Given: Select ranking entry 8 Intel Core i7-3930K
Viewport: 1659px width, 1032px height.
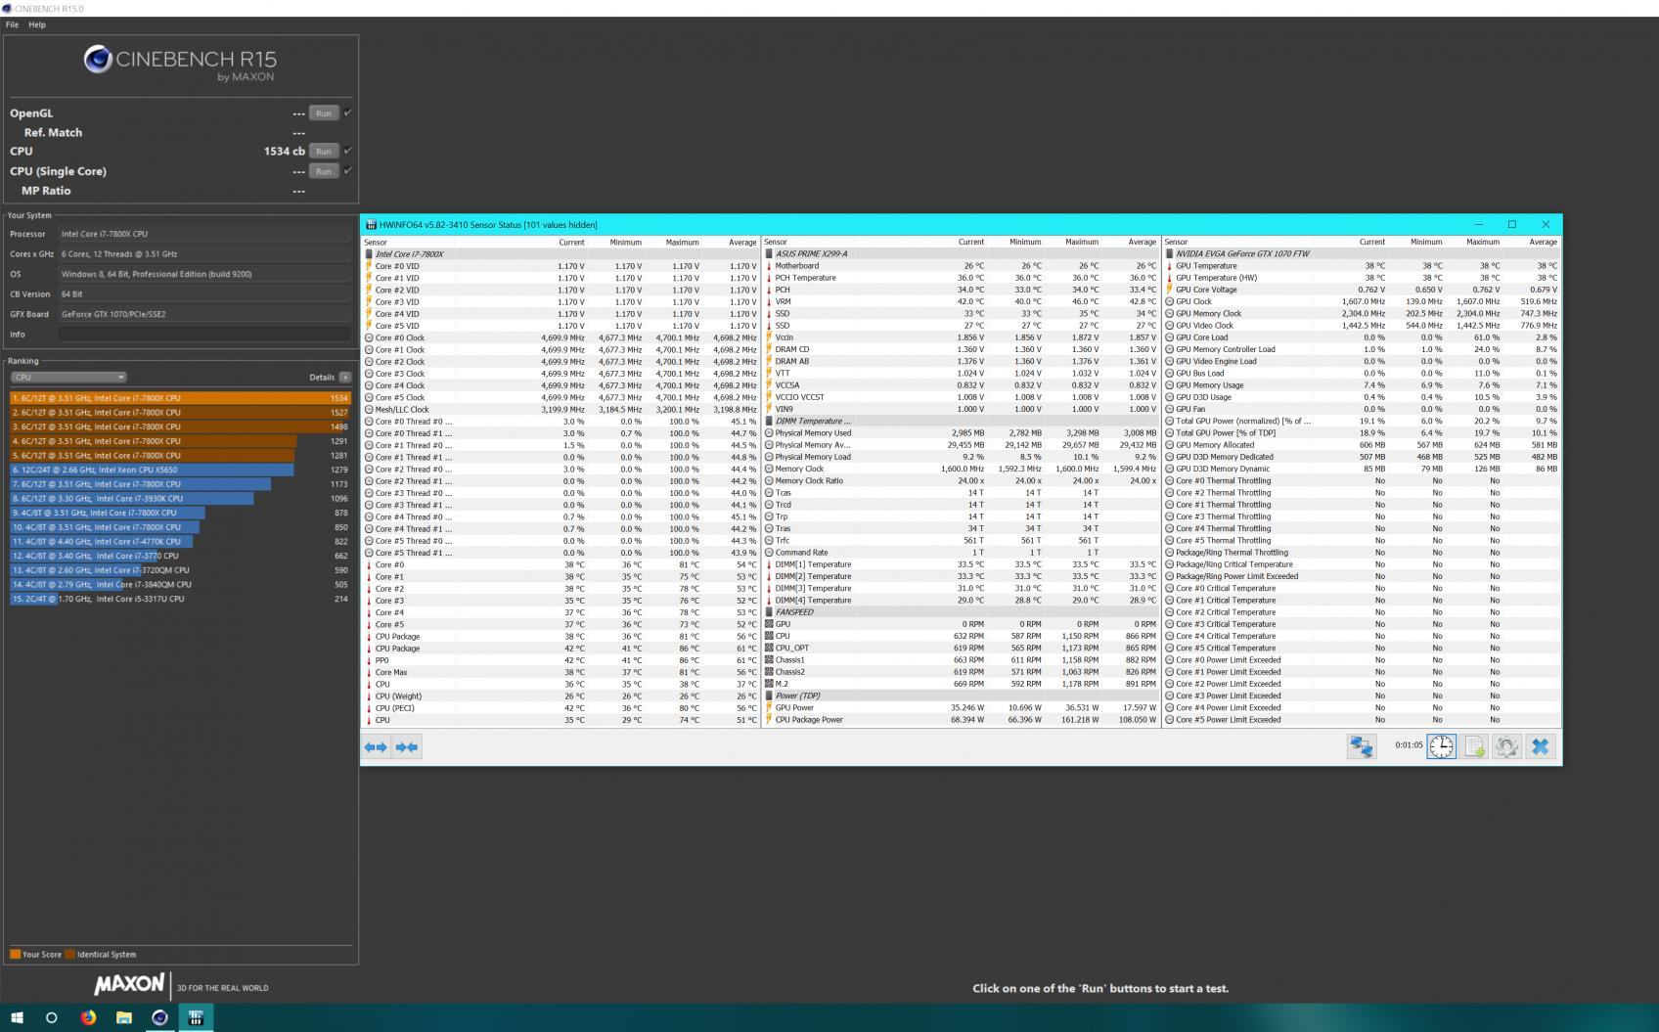Looking at the screenshot, I should (x=180, y=499).
